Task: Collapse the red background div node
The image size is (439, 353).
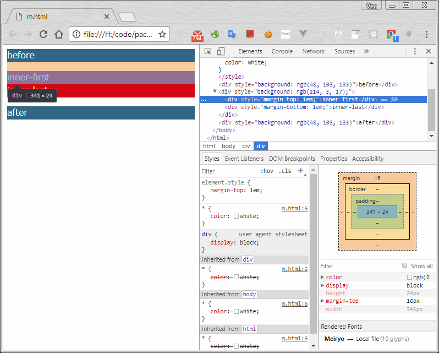Action: (215, 91)
